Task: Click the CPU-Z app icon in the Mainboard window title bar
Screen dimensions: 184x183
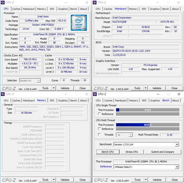Action: pos(95,3)
